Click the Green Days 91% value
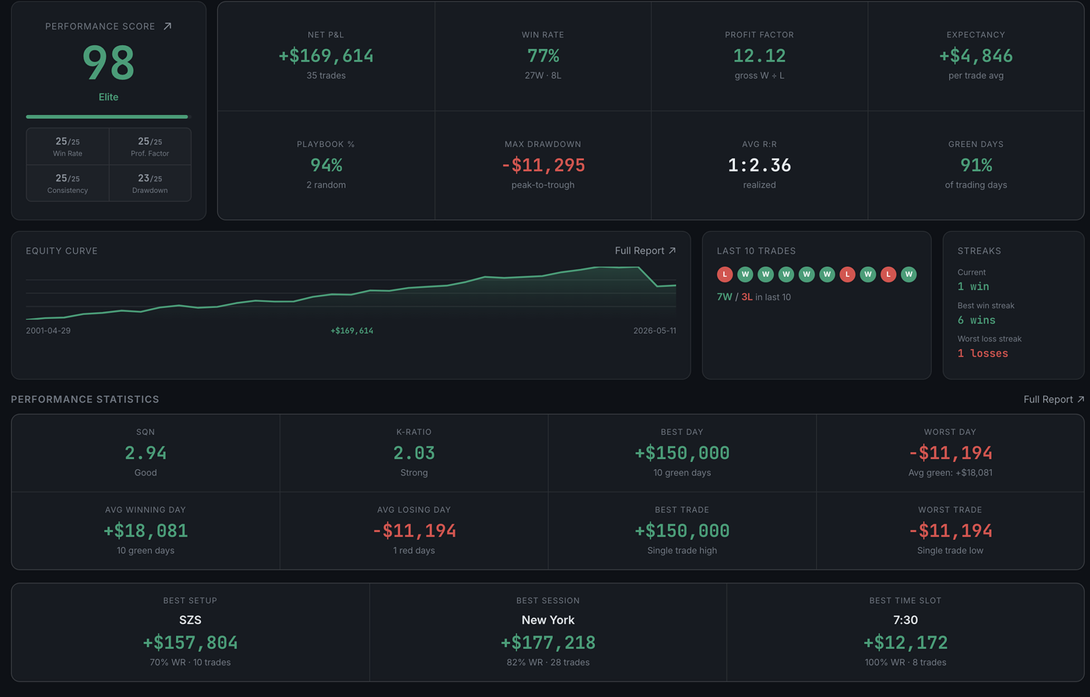The image size is (1090, 697). 976,165
